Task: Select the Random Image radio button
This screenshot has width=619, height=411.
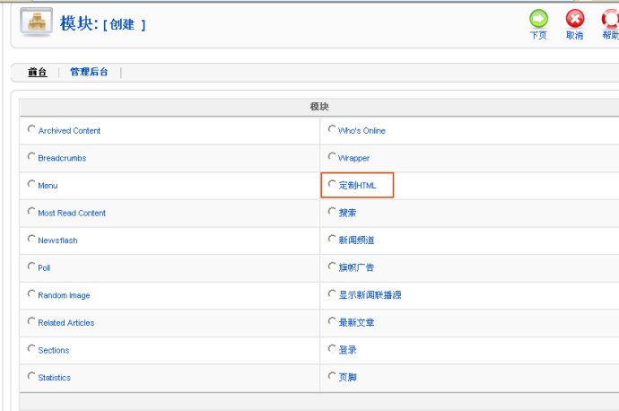Action: [31, 293]
